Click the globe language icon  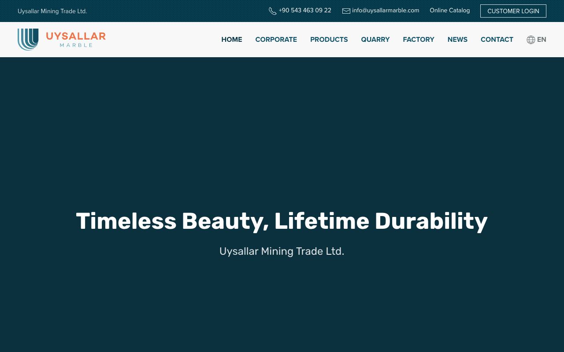(531, 40)
